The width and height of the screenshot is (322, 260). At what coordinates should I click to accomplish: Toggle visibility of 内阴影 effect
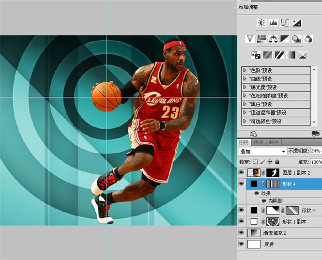tap(264, 201)
